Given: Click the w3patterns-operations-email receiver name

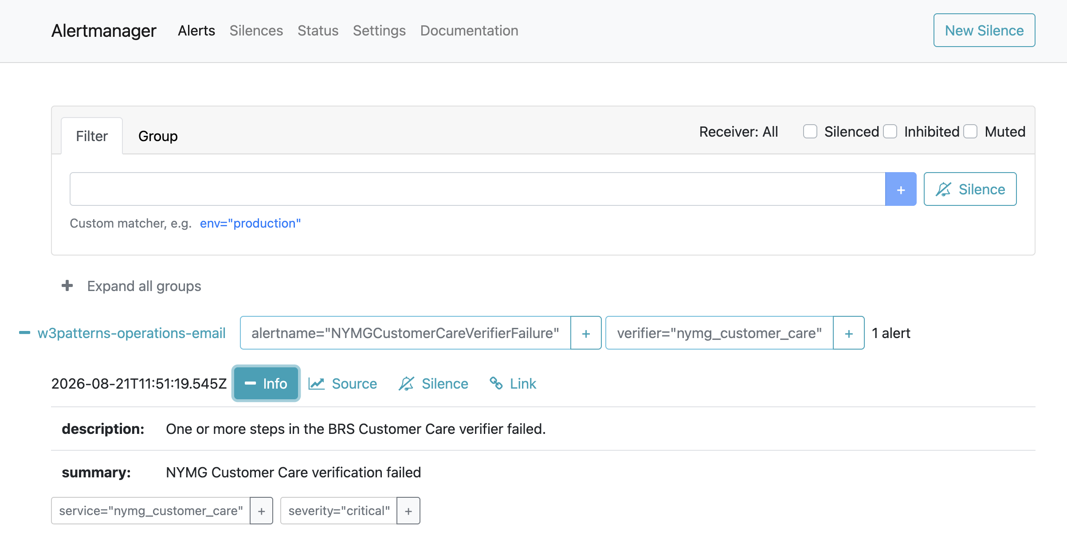Looking at the screenshot, I should coord(132,333).
